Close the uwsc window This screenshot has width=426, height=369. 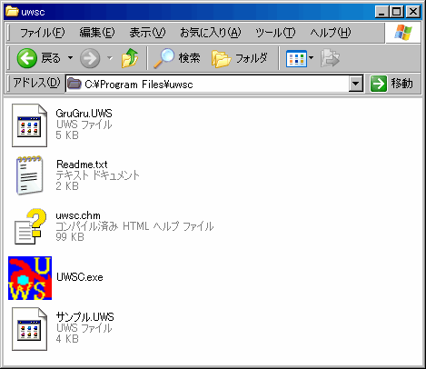(x=413, y=12)
